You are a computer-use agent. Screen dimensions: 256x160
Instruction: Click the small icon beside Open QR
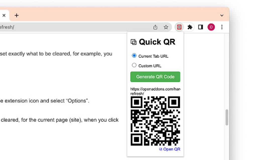click(x=161, y=149)
